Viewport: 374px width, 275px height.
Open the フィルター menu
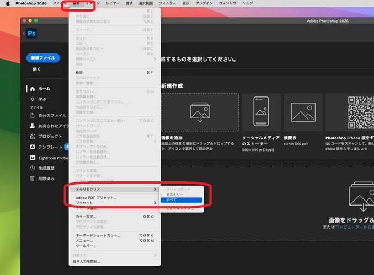tap(168, 3)
